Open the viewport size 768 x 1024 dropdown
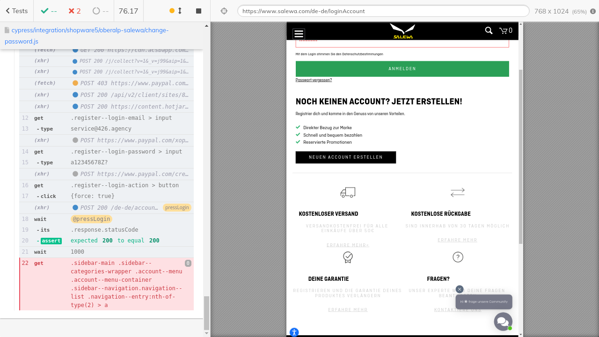The image size is (599, 337). tap(560, 11)
